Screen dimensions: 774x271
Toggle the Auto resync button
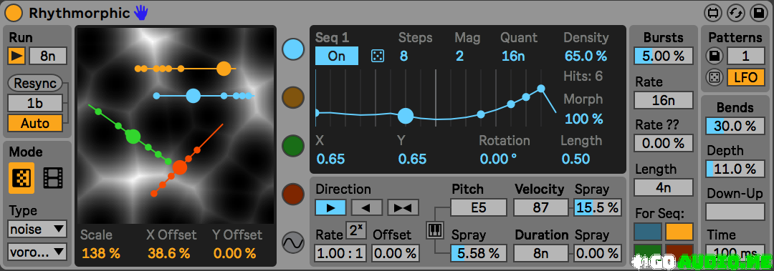coord(34,123)
